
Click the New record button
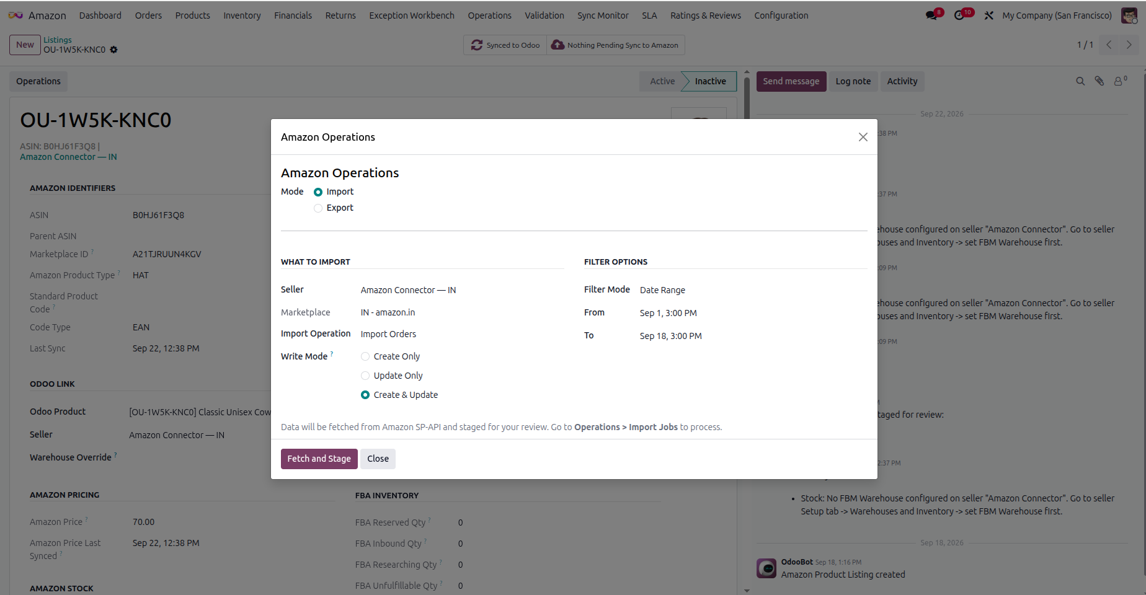tap(25, 45)
